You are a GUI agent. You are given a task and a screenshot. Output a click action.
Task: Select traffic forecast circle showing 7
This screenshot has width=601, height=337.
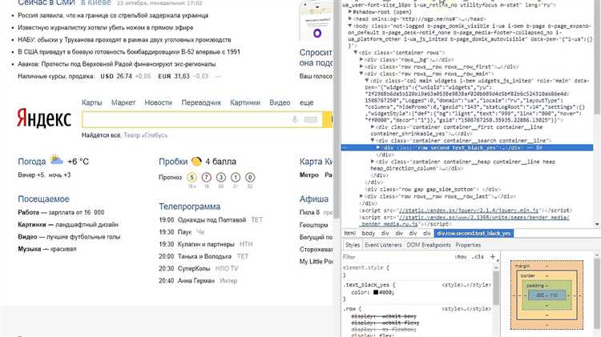pyautogui.click(x=206, y=178)
